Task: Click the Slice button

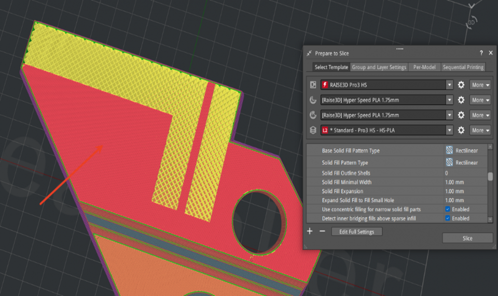Action: click(x=467, y=238)
